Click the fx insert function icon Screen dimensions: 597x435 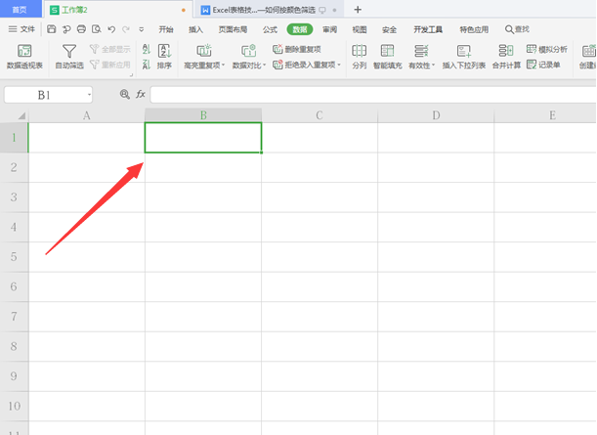point(141,94)
